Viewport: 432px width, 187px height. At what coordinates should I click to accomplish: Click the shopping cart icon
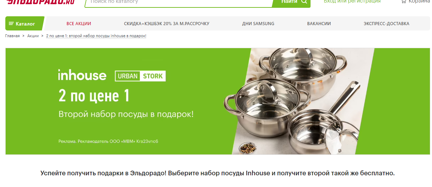(x=403, y=2)
